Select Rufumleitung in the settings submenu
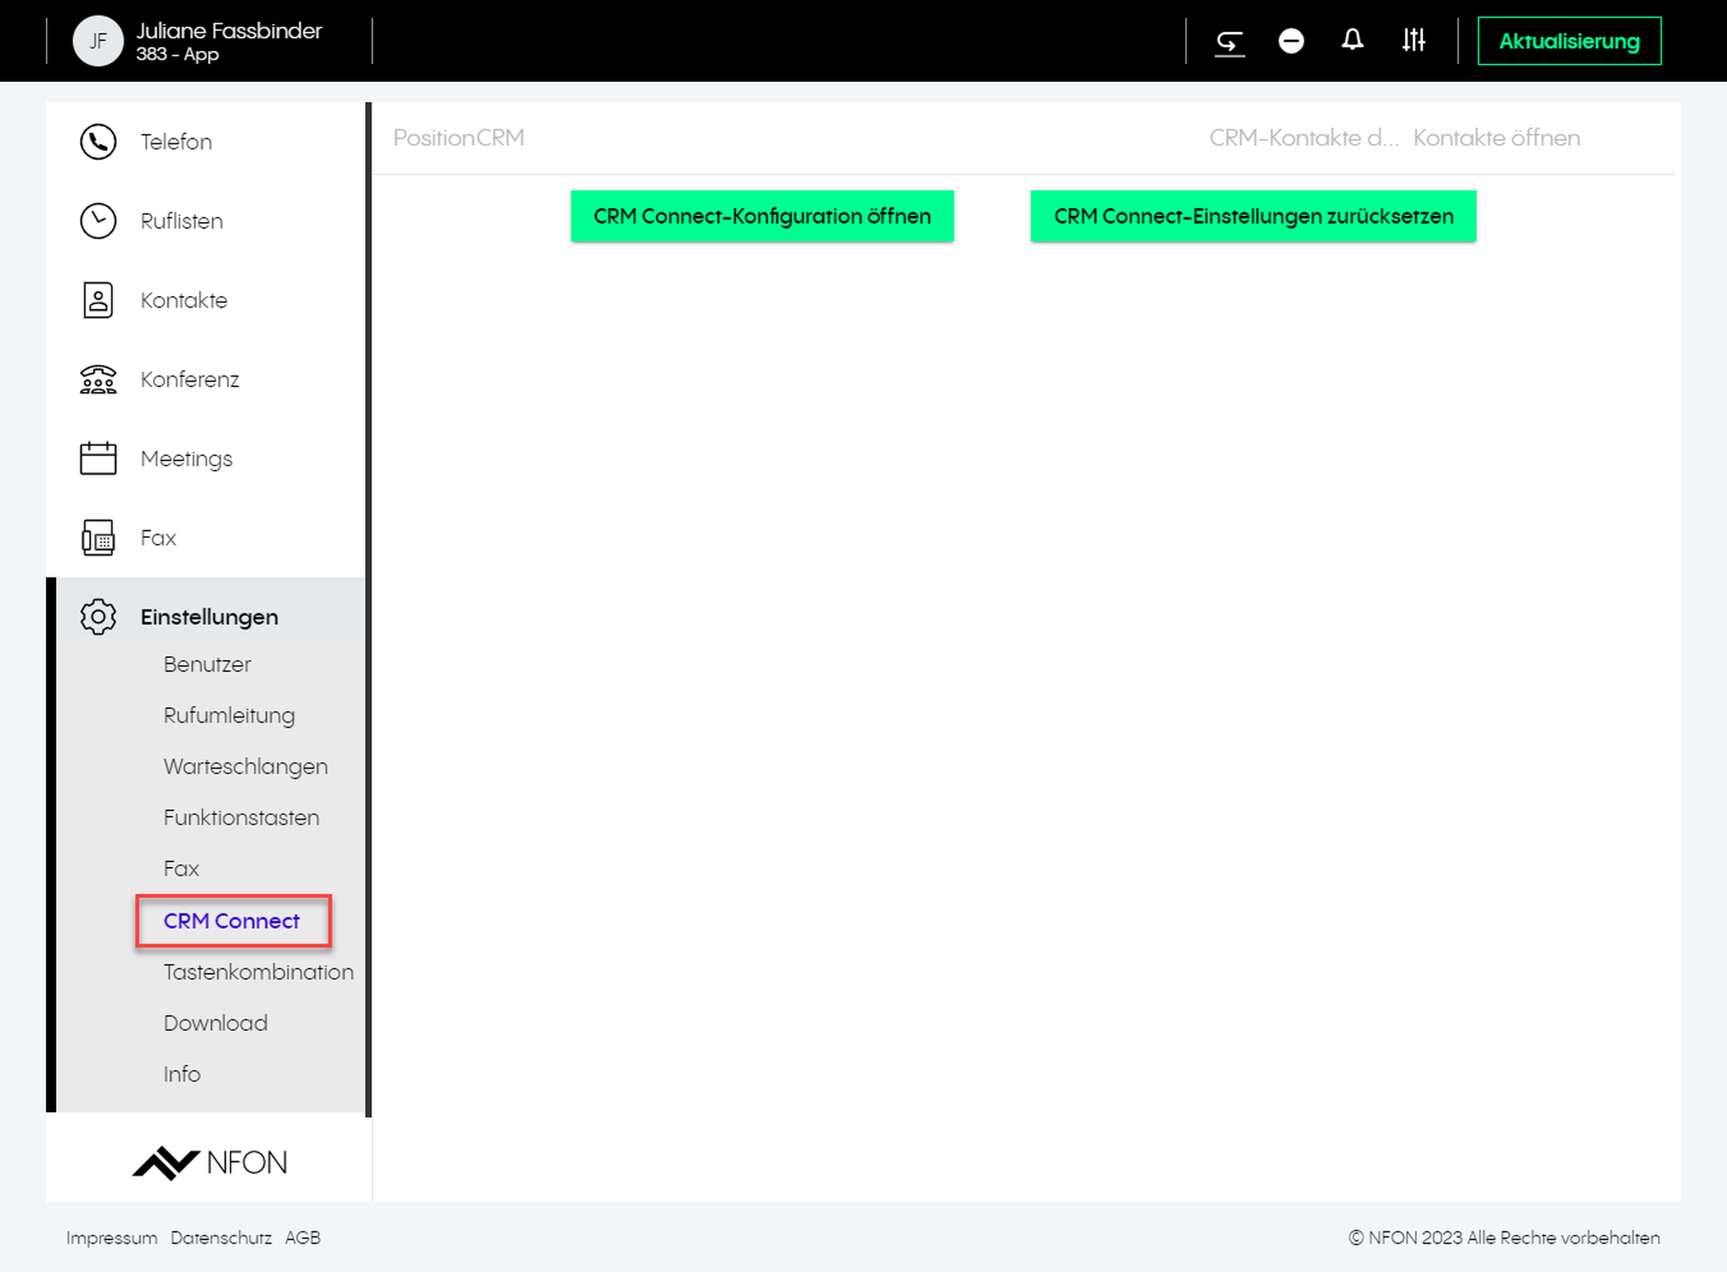This screenshot has height=1272, width=1727. (229, 716)
